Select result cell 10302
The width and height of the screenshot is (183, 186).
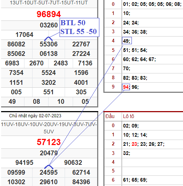(16, 182)
